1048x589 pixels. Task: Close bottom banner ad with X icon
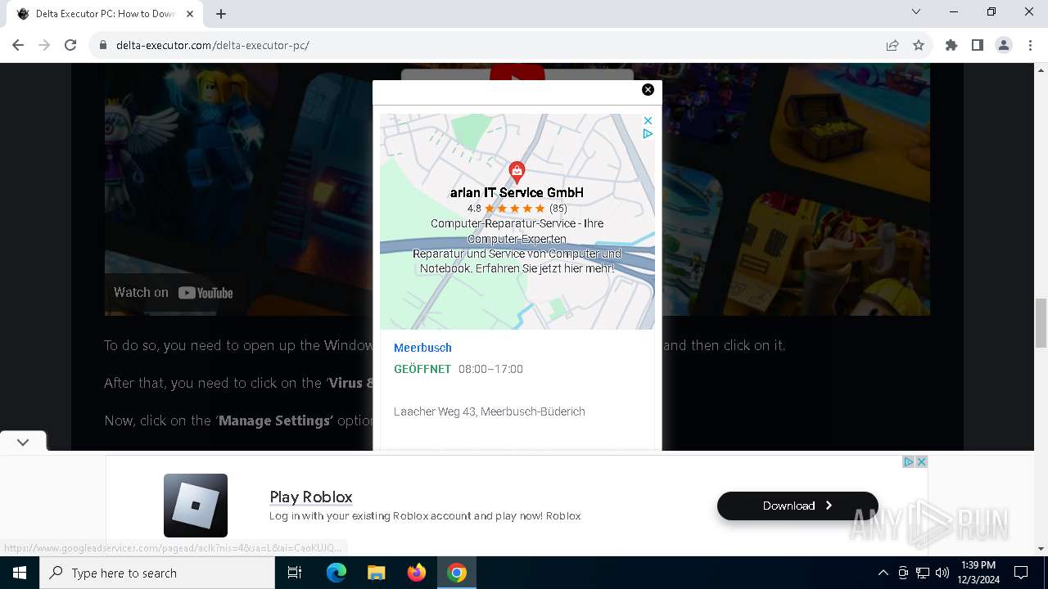click(921, 462)
